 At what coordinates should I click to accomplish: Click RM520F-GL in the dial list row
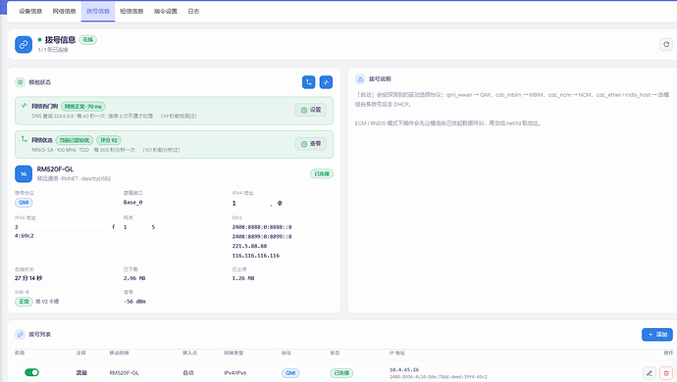(125, 373)
